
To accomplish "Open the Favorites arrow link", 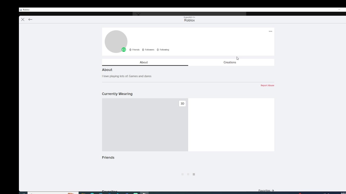I will pos(266,190).
